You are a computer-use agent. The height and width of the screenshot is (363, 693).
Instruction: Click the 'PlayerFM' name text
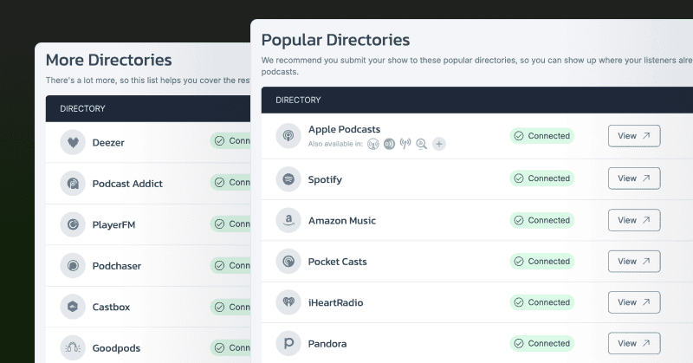[113, 225]
